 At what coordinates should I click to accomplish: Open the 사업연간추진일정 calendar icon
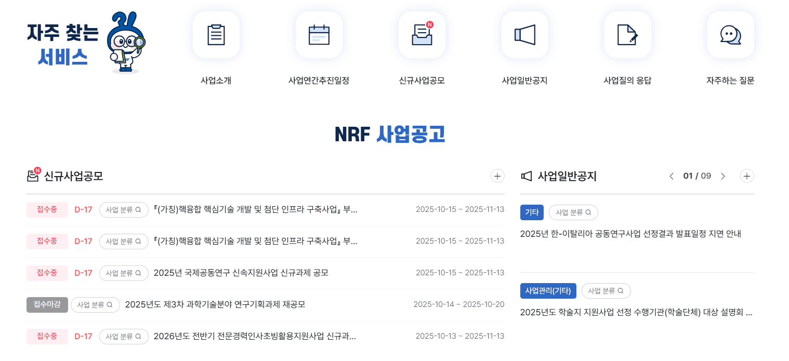[x=319, y=34]
